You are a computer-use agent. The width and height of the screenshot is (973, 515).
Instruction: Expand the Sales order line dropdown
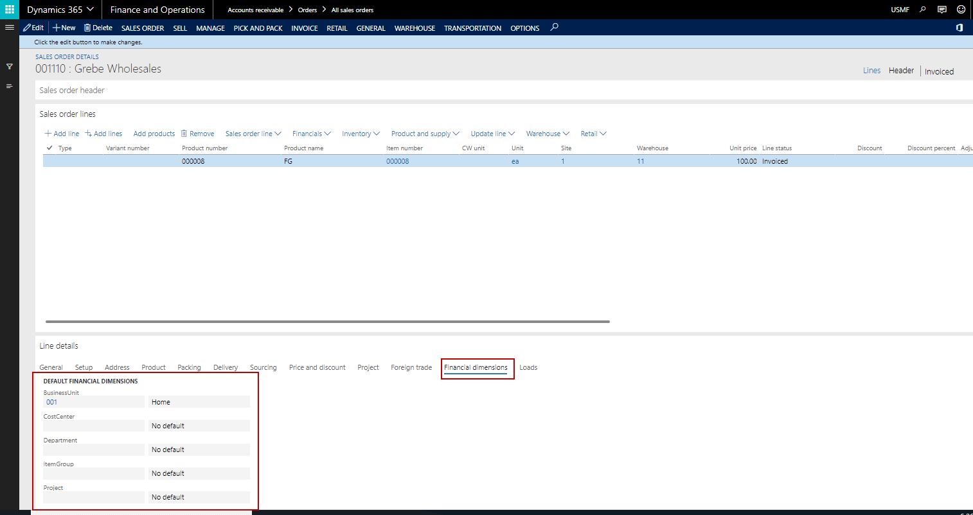tap(253, 134)
